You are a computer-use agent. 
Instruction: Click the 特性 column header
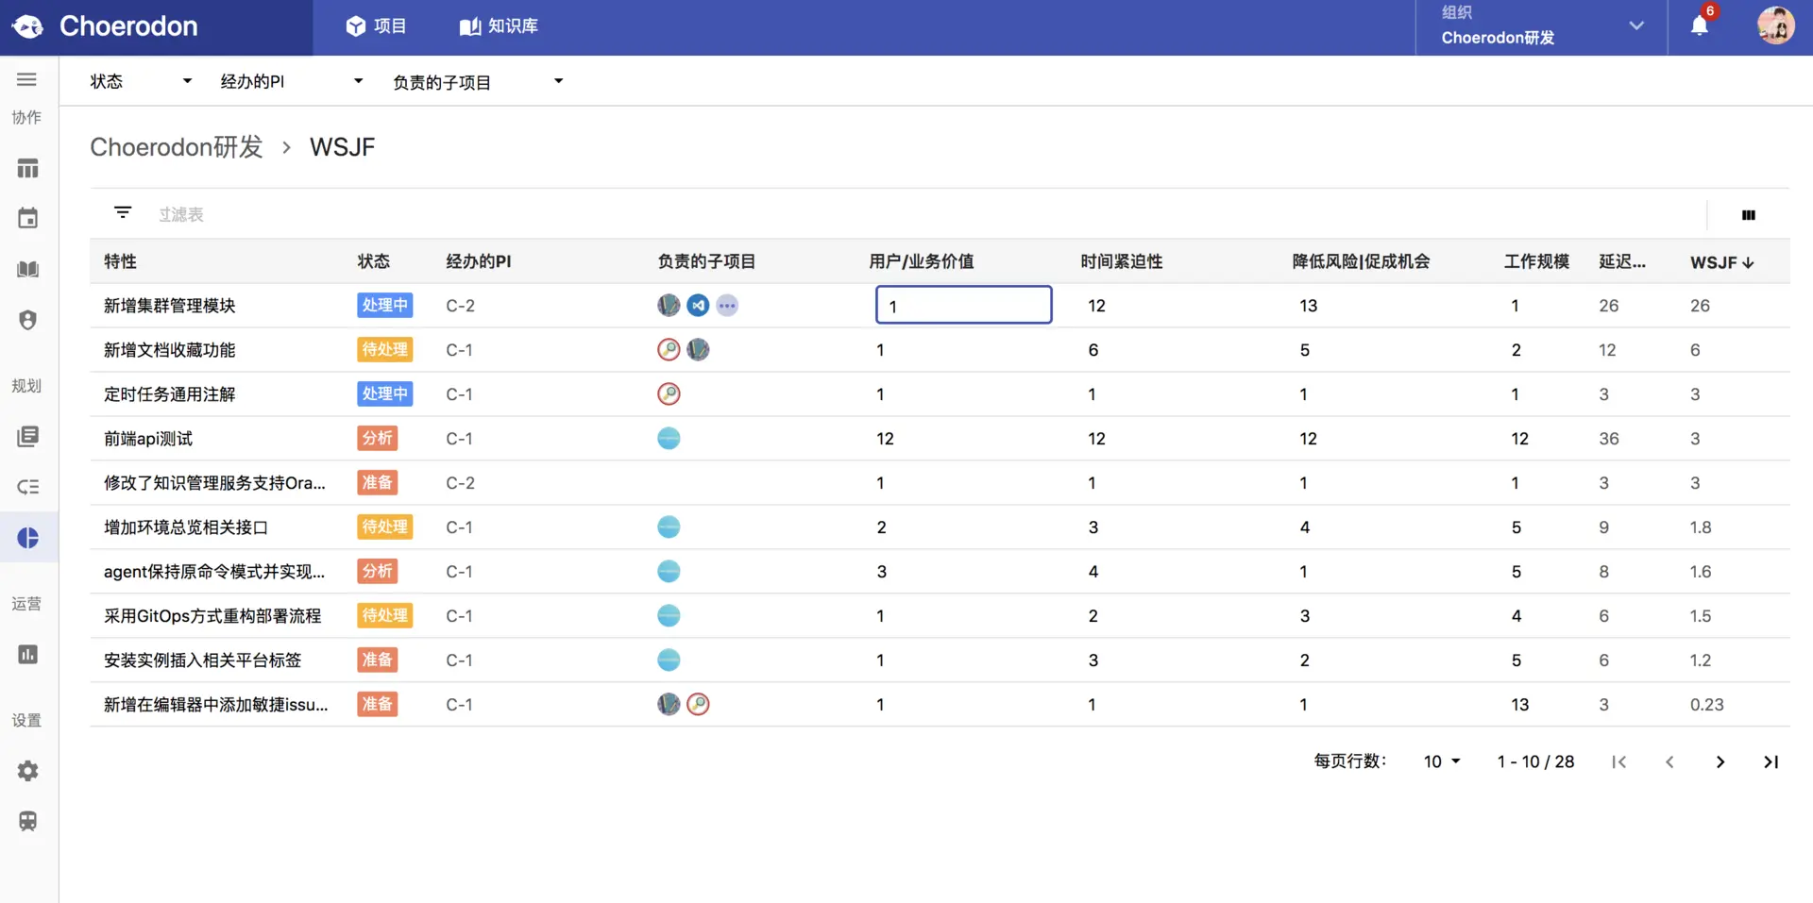[120, 261]
